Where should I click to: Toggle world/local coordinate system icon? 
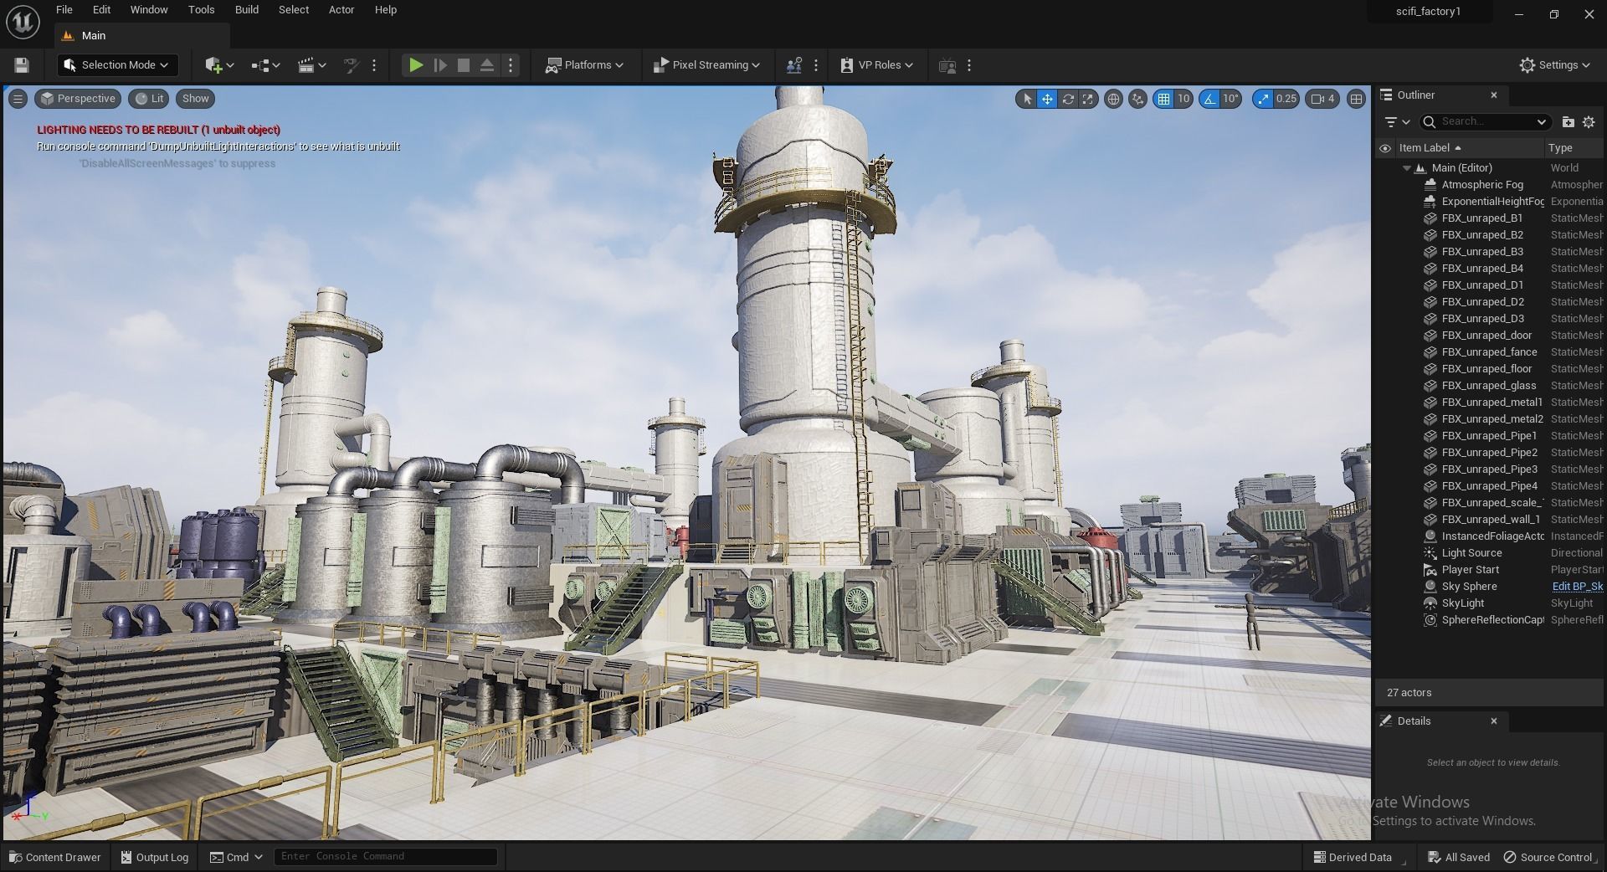click(x=1113, y=99)
